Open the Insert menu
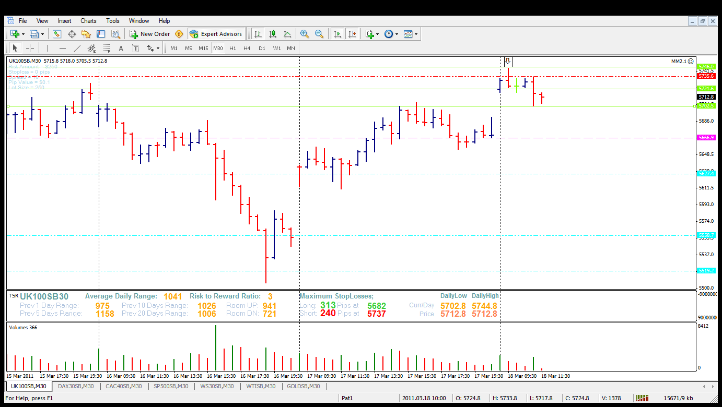The width and height of the screenshot is (722, 407). pos(65,21)
